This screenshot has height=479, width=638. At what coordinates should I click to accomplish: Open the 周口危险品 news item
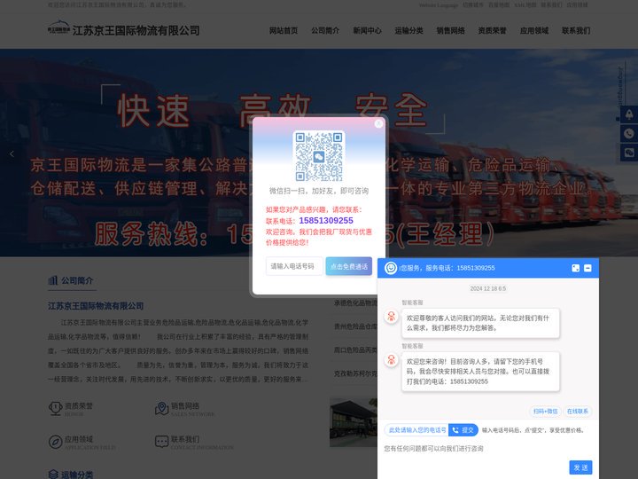(355, 349)
